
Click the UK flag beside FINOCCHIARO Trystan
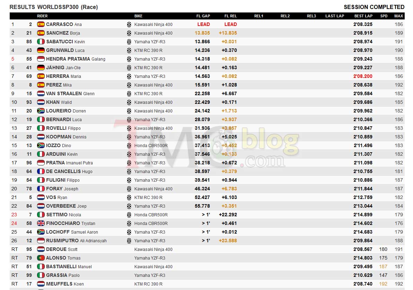[41, 224]
